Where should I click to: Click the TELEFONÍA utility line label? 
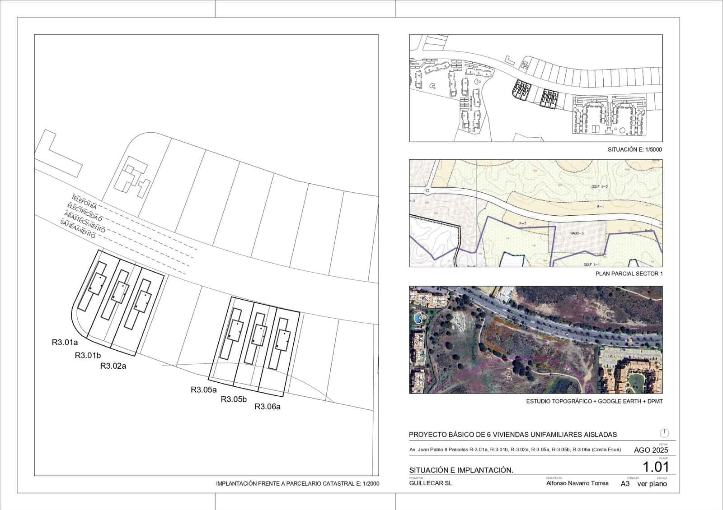pos(84,201)
